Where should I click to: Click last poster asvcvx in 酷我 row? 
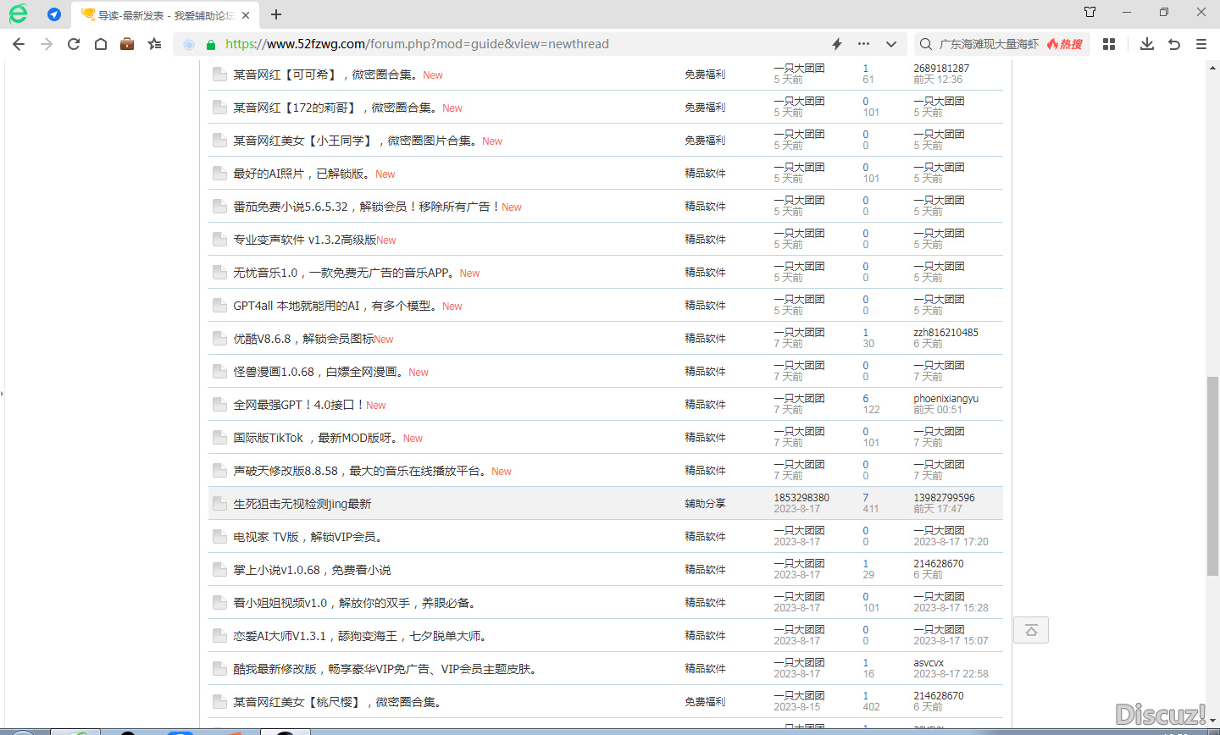pos(929,663)
